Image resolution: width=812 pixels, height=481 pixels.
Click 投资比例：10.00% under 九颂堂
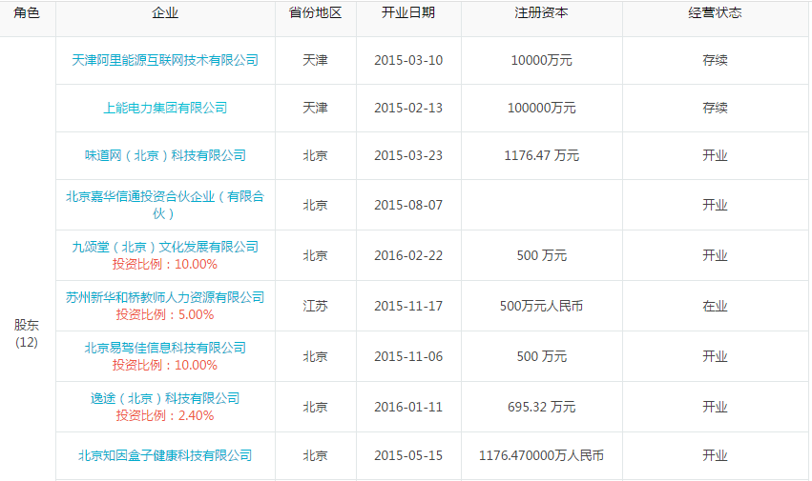coord(165,264)
